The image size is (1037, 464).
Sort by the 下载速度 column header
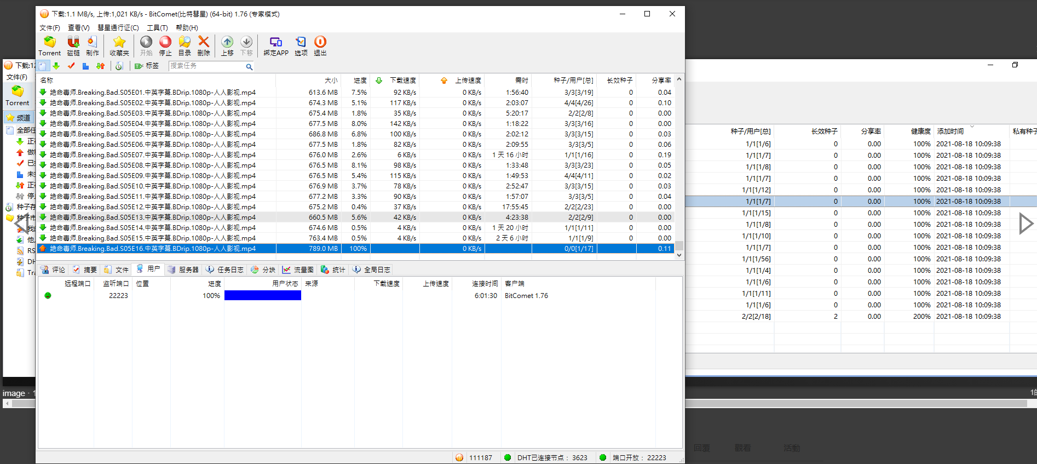pyautogui.click(x=395, y=80)
